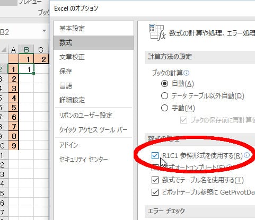Click cell in column A containing 5
This screenshot has width=255, height=220.
pyautogui.click(x=13, y=108)
